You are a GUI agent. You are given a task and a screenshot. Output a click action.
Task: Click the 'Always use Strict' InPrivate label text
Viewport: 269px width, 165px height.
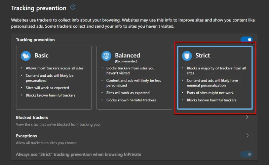click(x=78, y=154)
